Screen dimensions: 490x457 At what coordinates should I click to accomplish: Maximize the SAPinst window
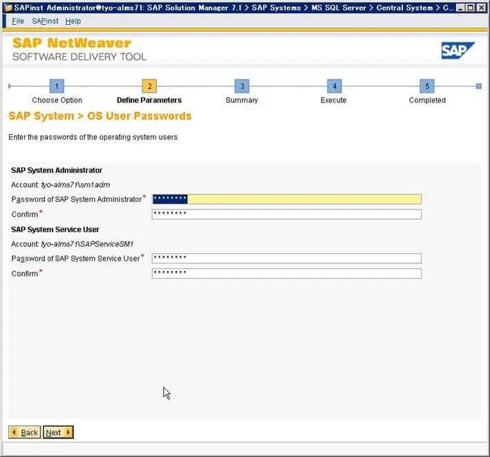click(x=471, y=8)
